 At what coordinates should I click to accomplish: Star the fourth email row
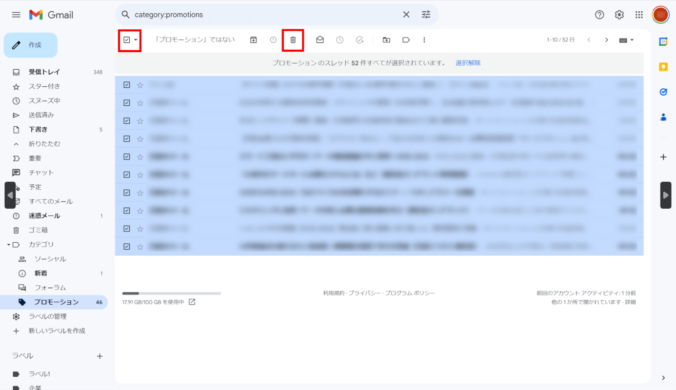[x=140, y=139]
